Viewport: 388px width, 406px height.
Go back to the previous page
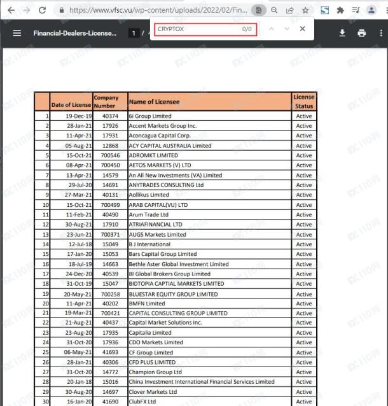[x=11, y=10]
